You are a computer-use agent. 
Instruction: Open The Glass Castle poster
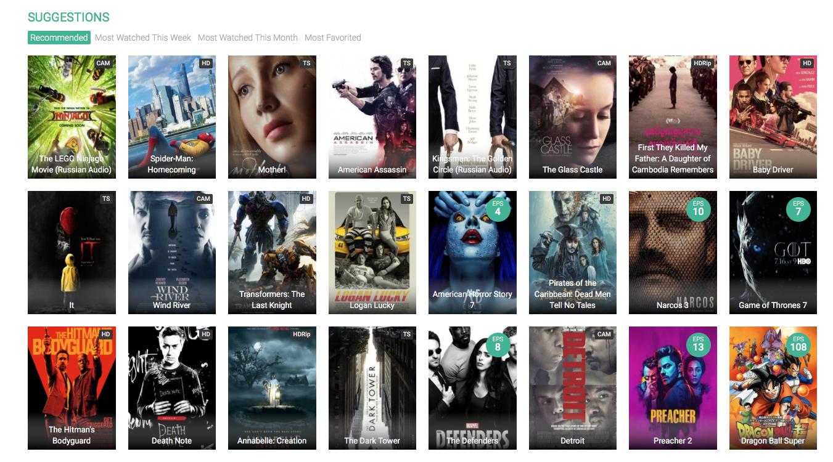(x=573, y=117)
